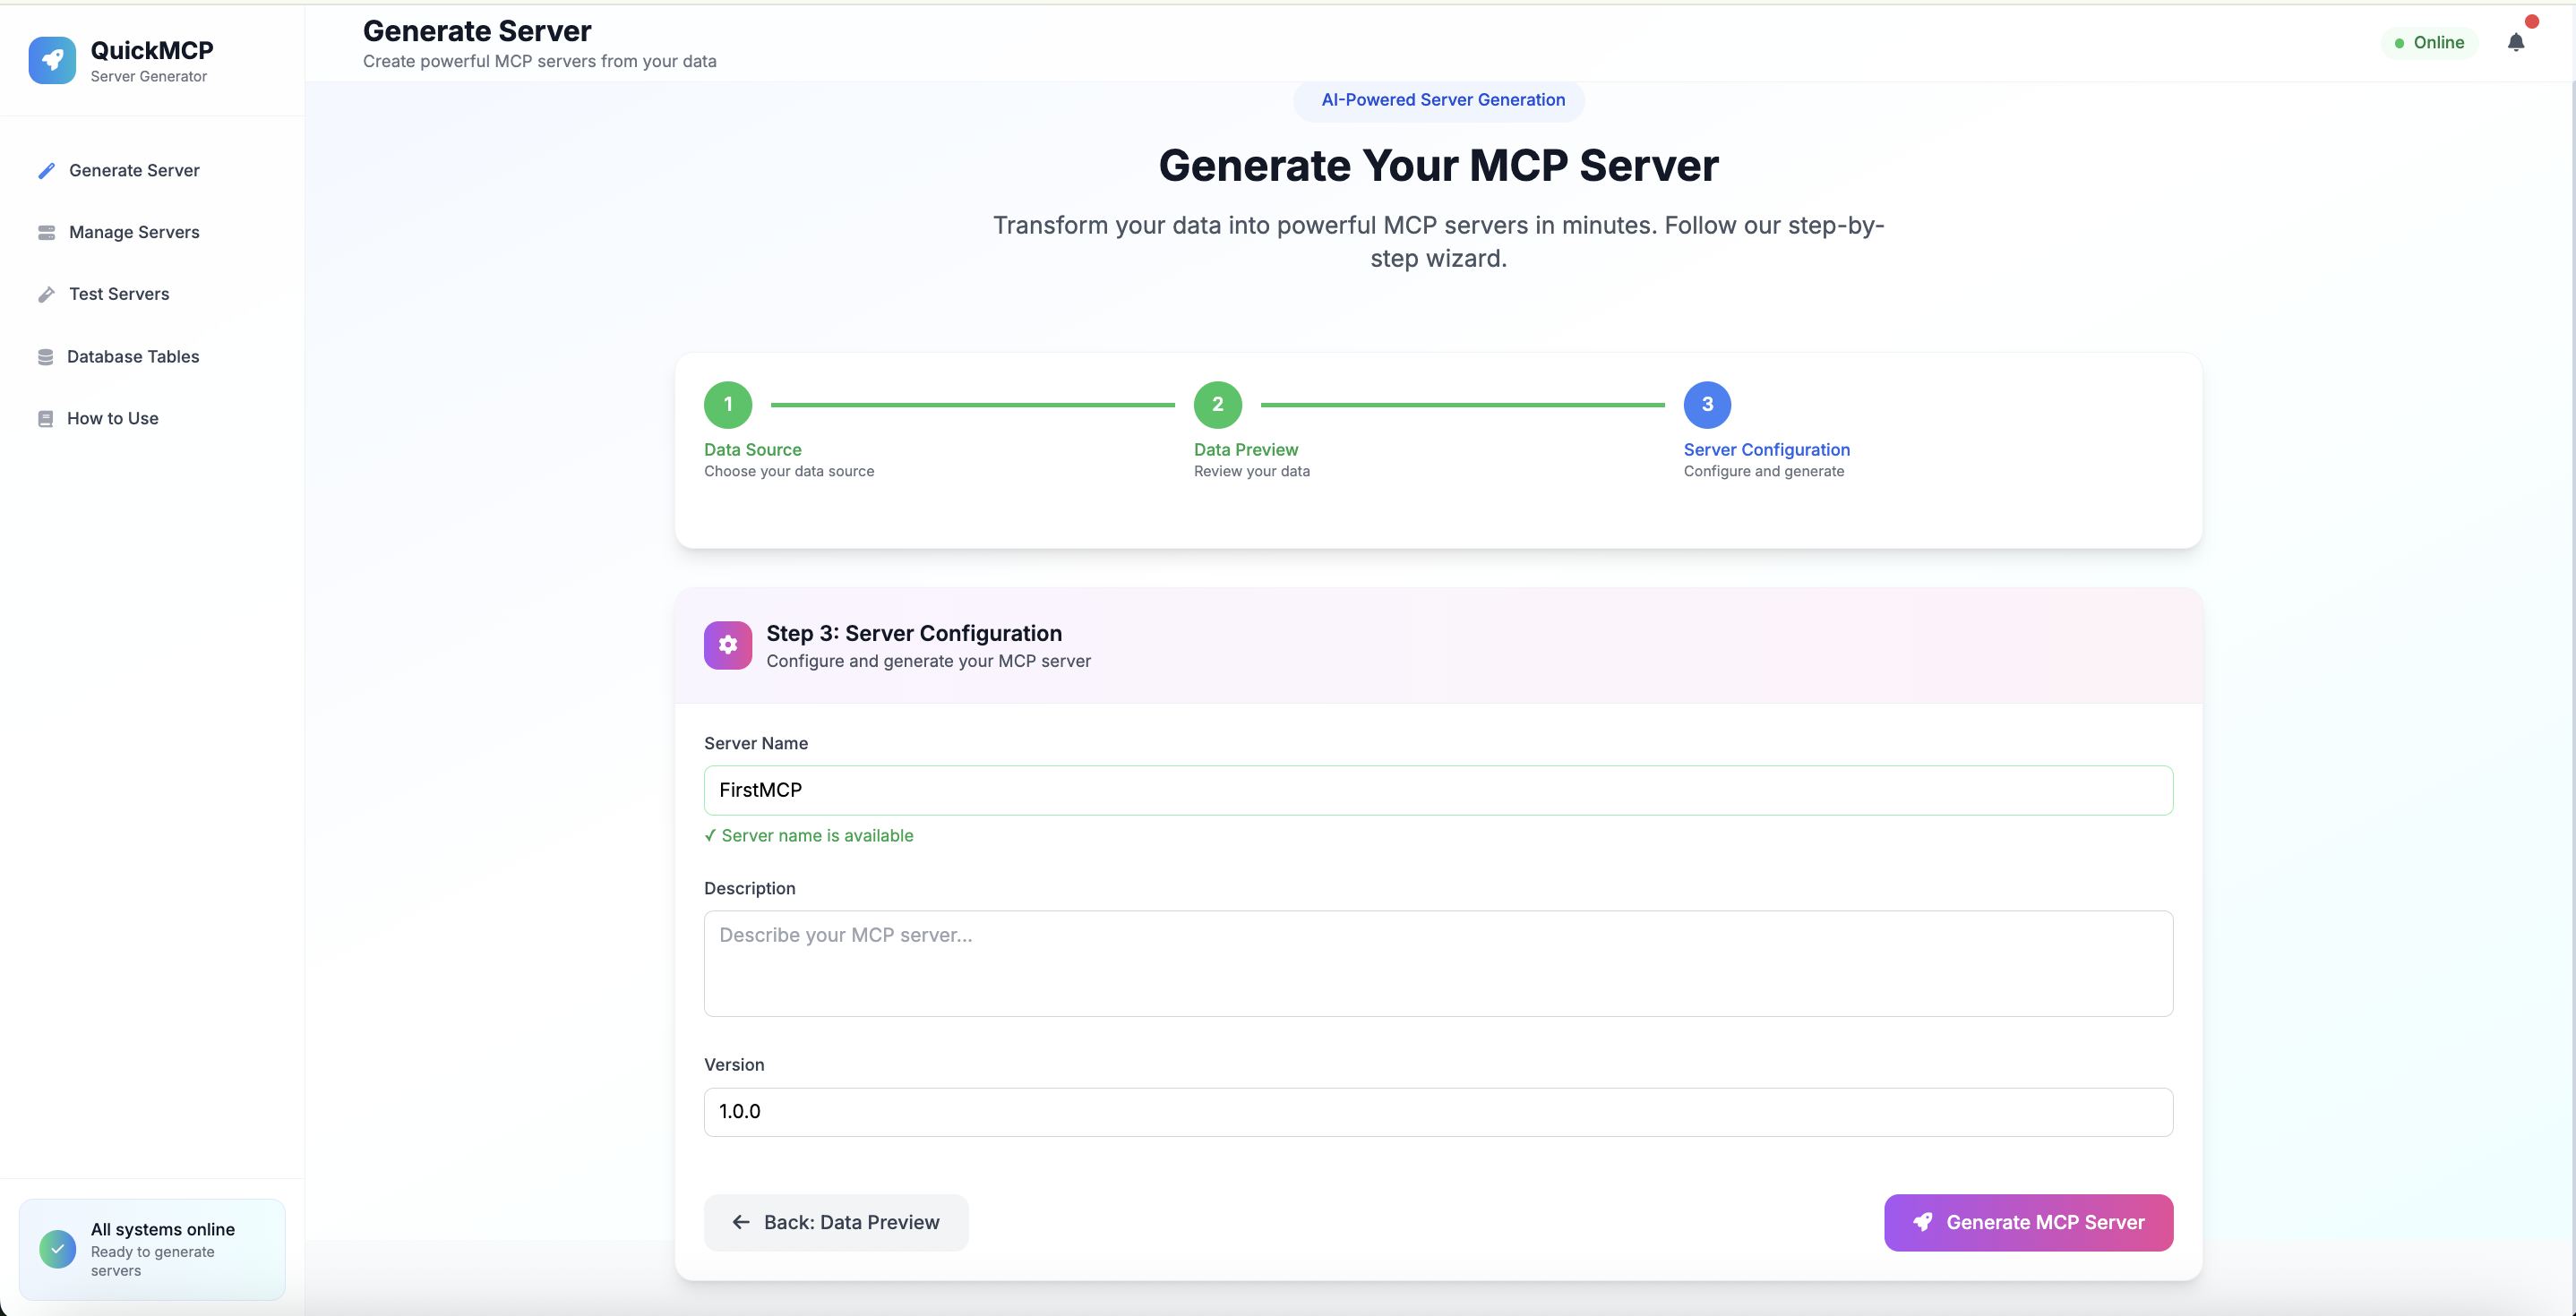
Task: Click the Back: Data Preview button
Action: pos(836,1222)
